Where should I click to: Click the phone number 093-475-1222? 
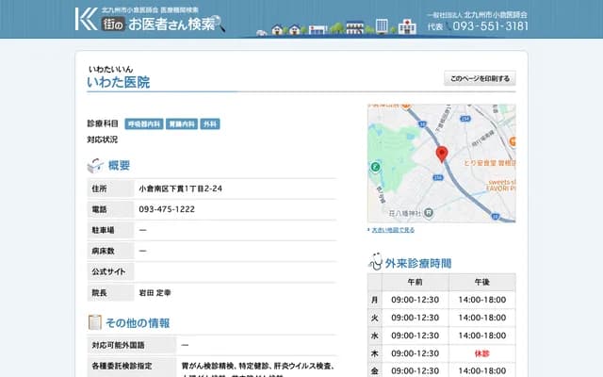pyautogui.click(x=167, y=209)
